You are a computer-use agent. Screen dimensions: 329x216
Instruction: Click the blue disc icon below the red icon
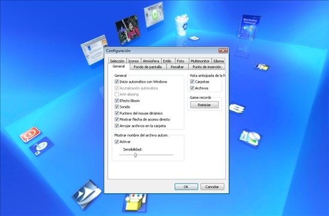coord(41,146)
